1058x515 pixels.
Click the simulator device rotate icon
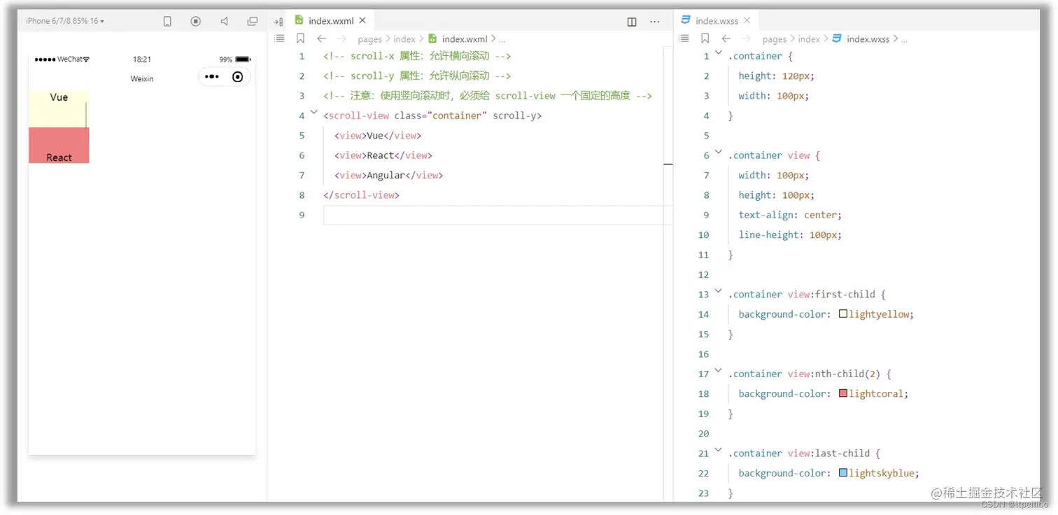(167, 22)
